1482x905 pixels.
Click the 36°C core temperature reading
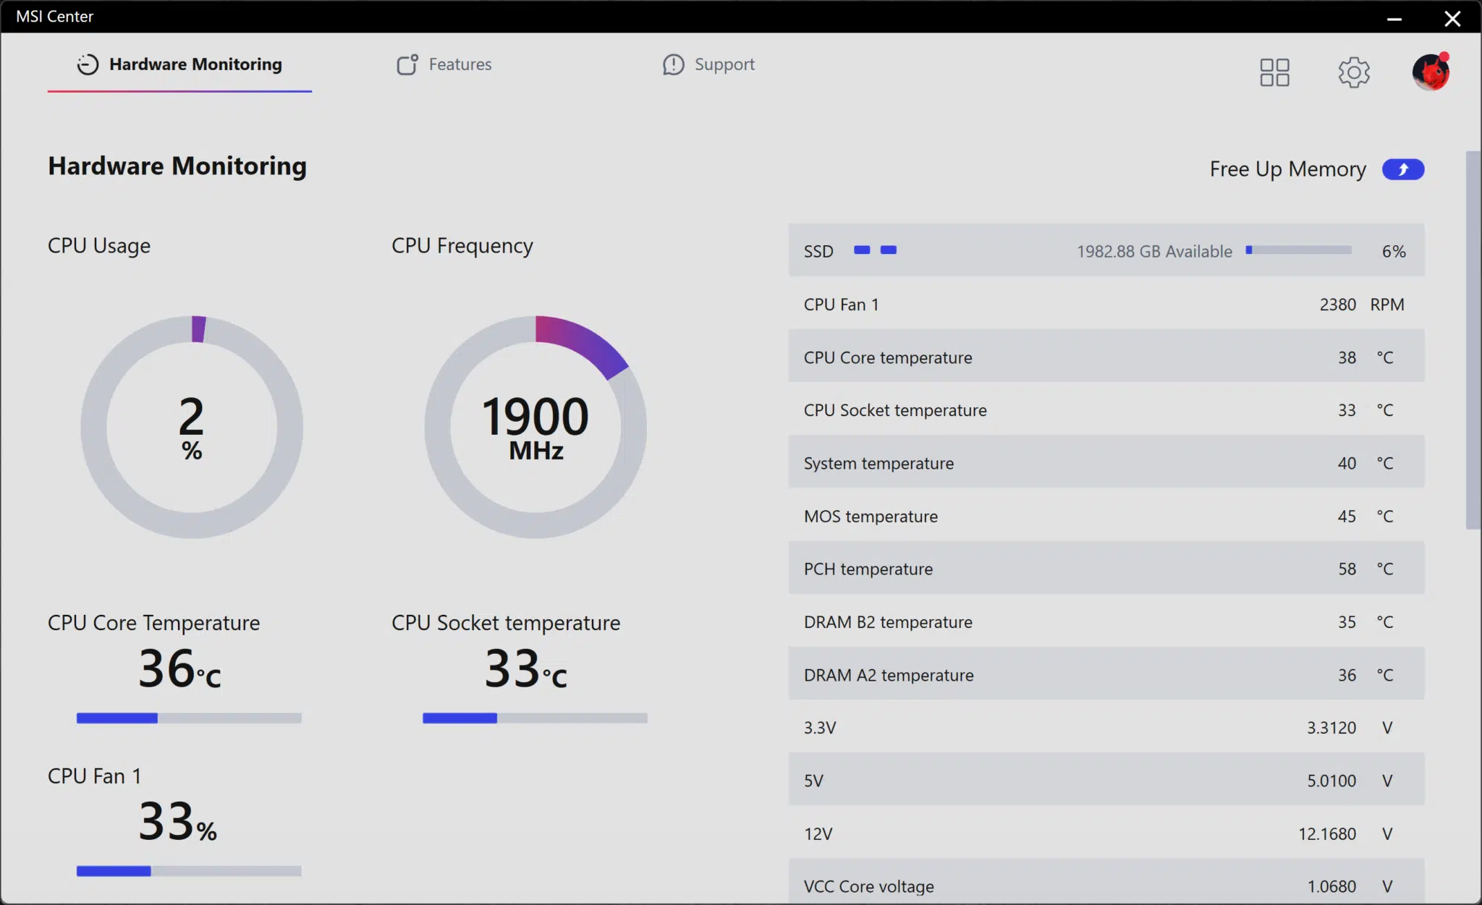pos(179,668)
